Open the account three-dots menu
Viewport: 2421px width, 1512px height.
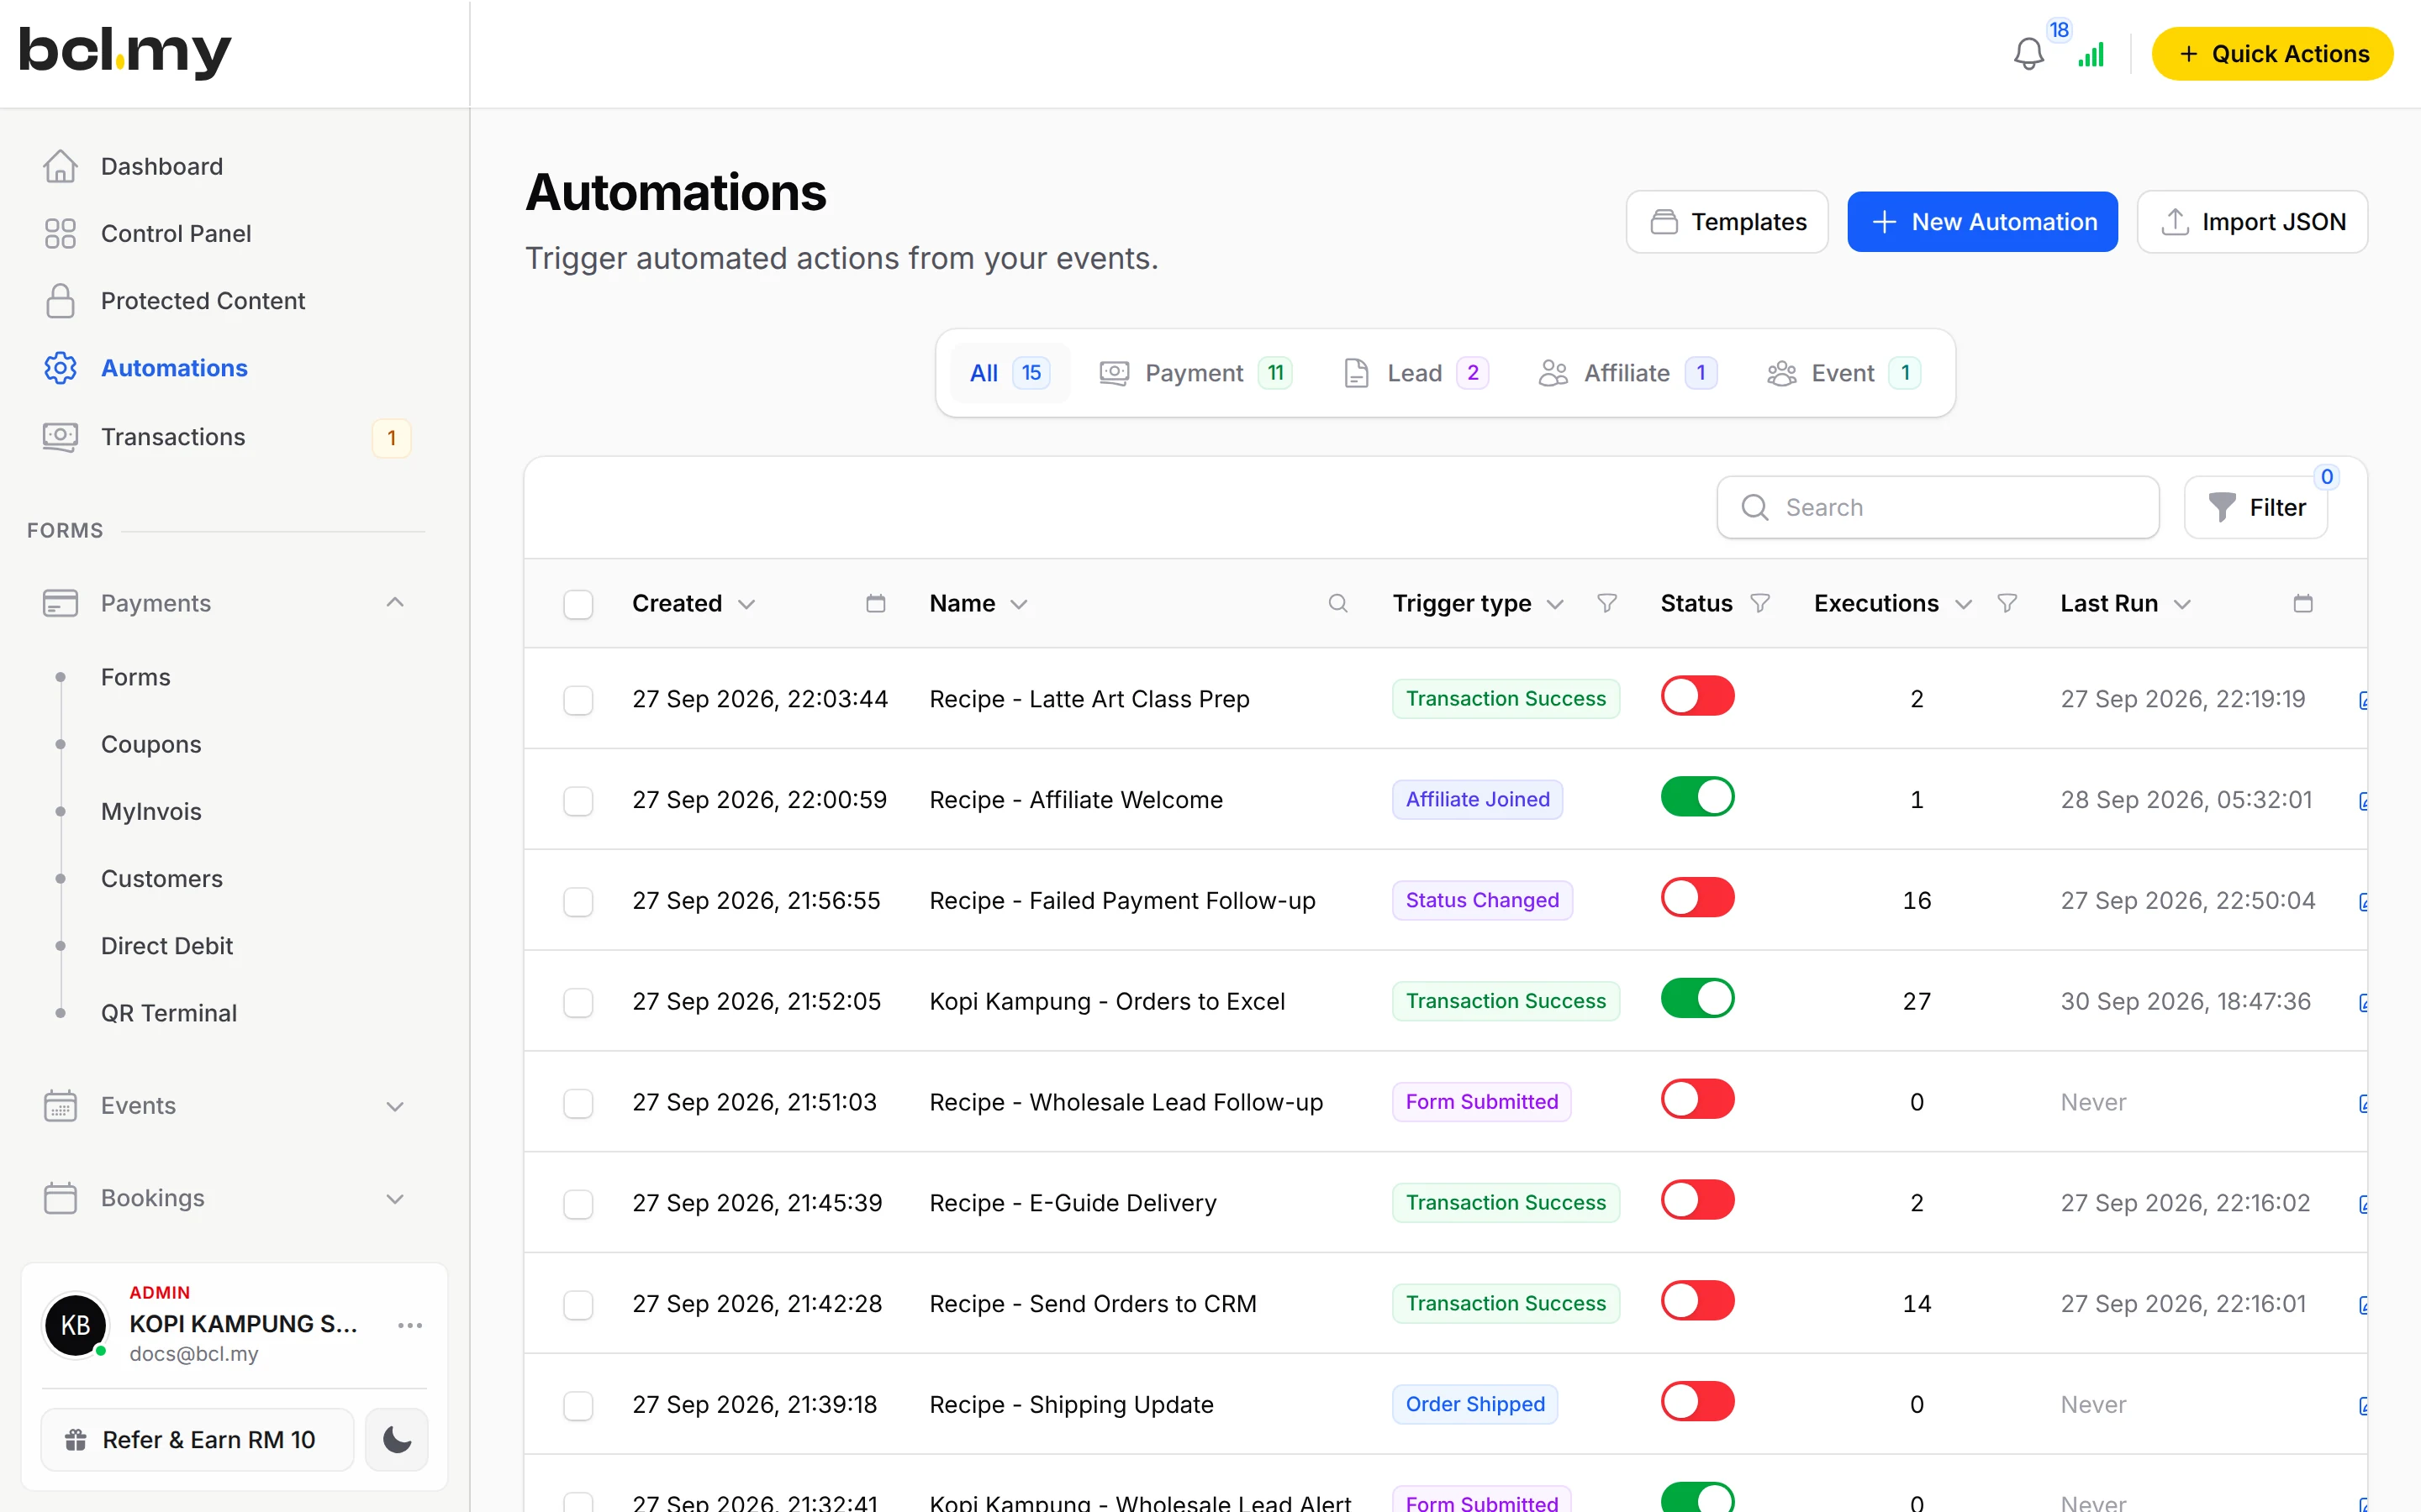[x=410, y=1325]
